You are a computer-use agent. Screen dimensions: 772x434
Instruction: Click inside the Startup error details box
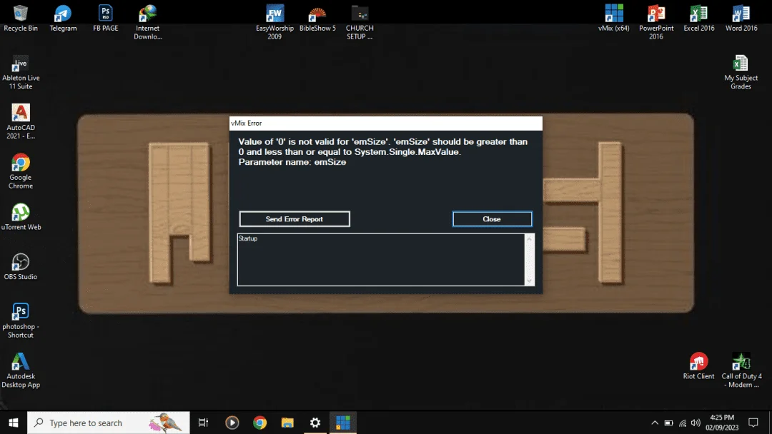(x=381, y=260)
